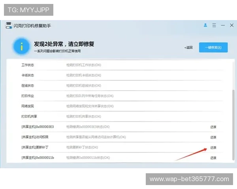Click 检测打印队列中所有任务状态(OK) text
The width and height of the screenshot is (237, 189).
(90, 96)
